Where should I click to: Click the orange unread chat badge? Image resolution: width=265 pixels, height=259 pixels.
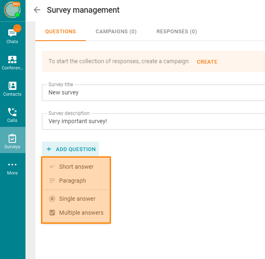tap(17, 28)
